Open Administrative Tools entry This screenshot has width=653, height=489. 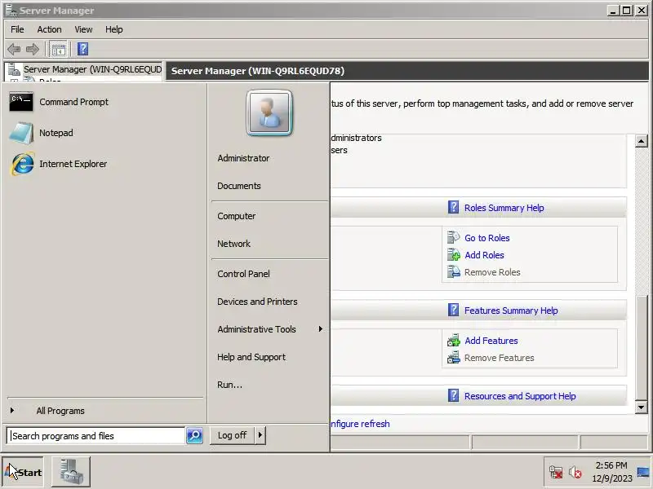point(256,329)
